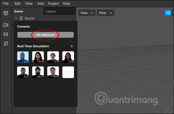Add a new real-time simulation video
The height and width of the screenshot is (114, 174).
click(x=72, y=46)
